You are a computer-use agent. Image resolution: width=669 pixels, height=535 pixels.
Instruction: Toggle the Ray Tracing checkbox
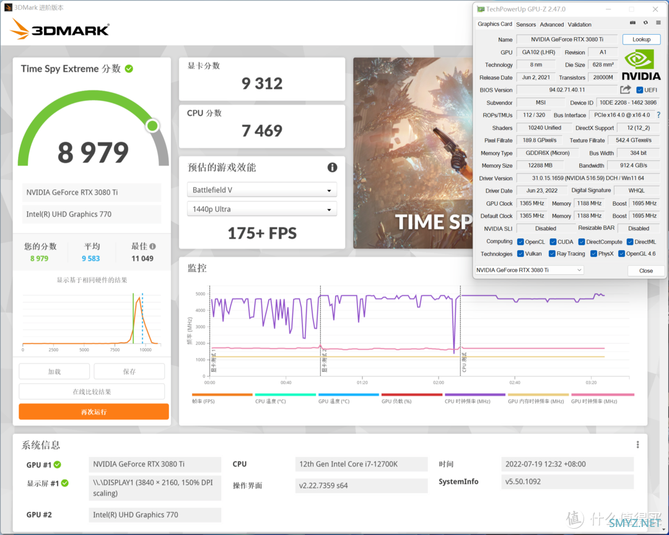point(552,254)
